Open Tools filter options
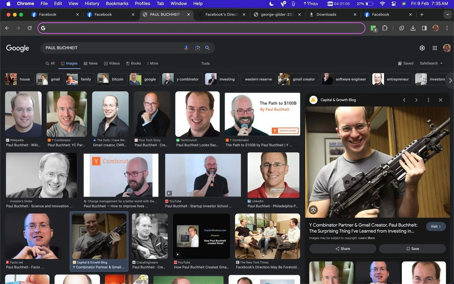The image size is (454, 284). click(205, 63)
